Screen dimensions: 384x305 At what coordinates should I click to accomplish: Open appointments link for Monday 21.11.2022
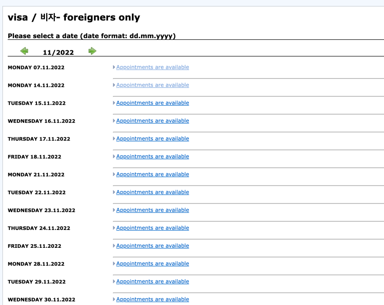[153, 174]
